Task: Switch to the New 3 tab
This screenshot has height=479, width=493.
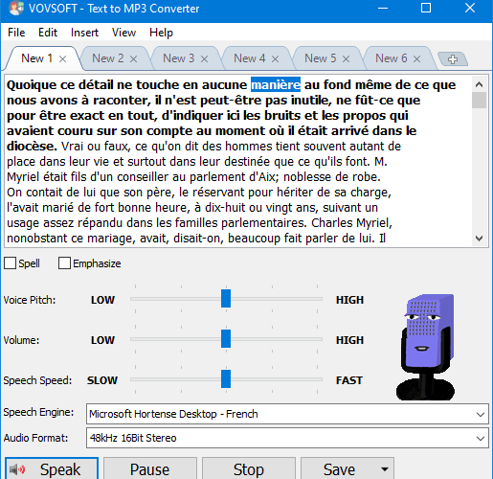Action: [x=179, y=58]
